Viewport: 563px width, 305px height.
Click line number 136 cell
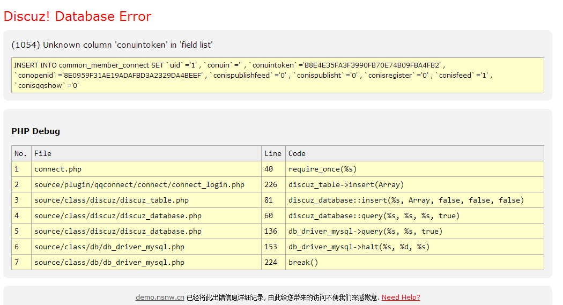coord(273,231)
